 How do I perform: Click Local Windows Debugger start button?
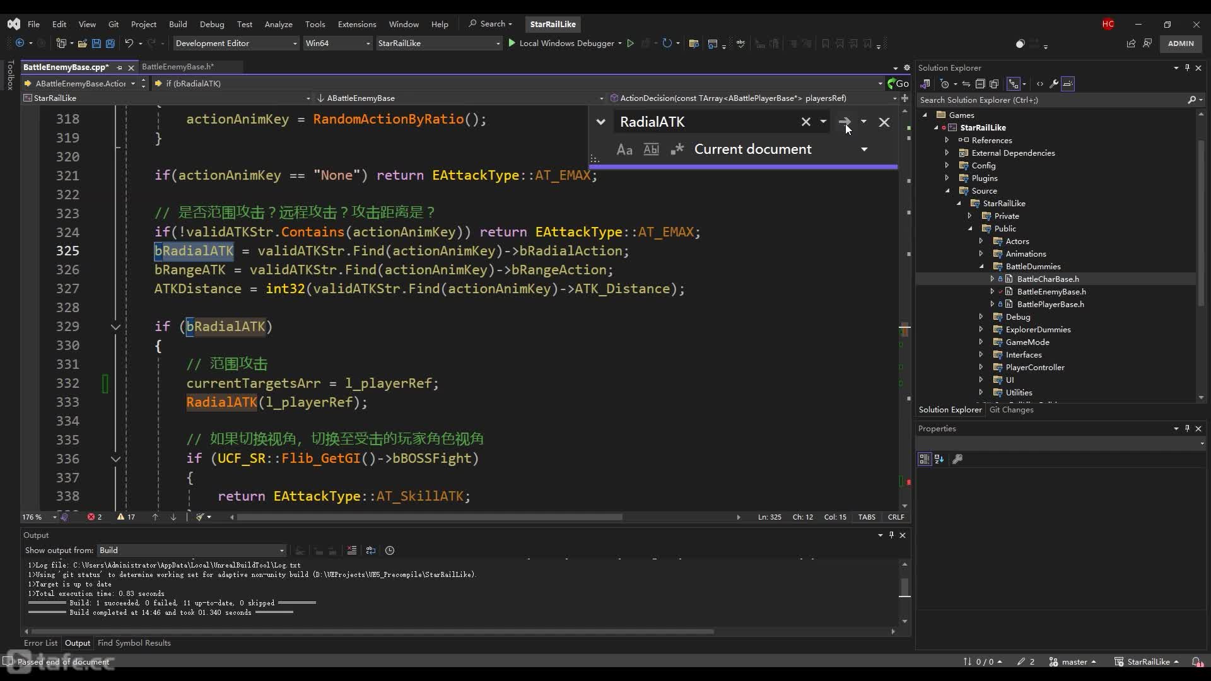pos(561,44)
